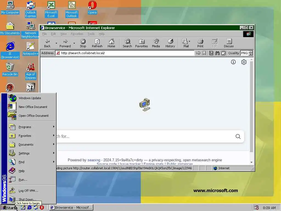Click the clipboard icon next to Quality
This screenshot has width=281, height=211.
pos(223,53)
